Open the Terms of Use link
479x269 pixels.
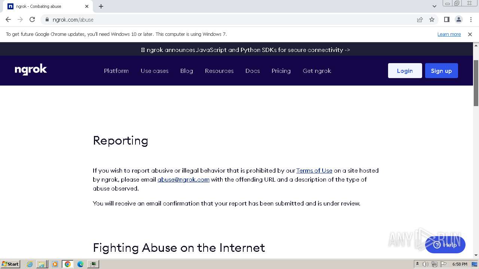click(x=314, y=170)
